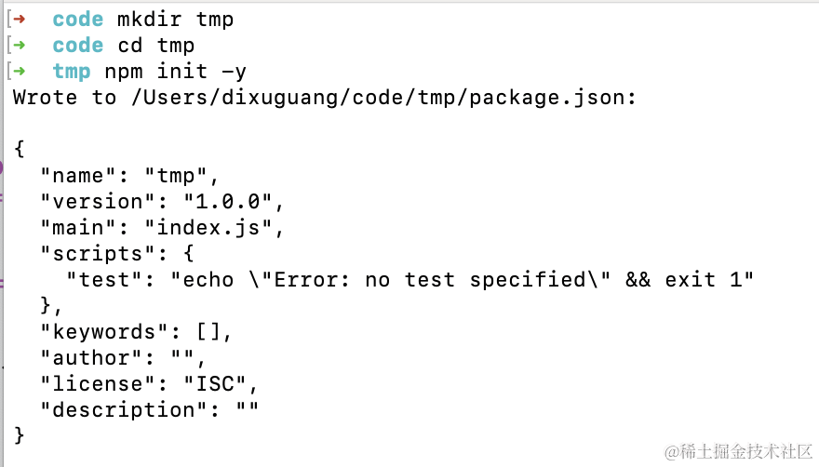819x467 pixels.
Task: Click the "description" key
Action: click(125, 410)
